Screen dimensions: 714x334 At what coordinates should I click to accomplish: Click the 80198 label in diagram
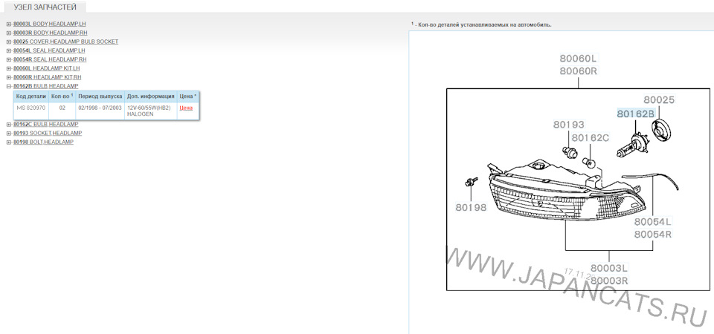coord(472,207)
